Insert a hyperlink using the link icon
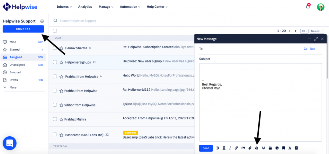This screenshot has height=154, width=329. [236, 148]
